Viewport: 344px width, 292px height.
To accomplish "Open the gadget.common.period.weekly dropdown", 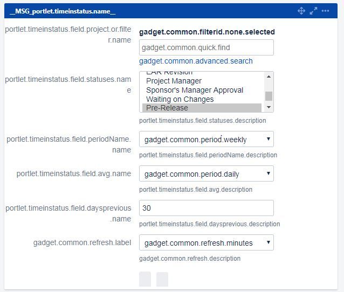I will (x=206, y=139).
